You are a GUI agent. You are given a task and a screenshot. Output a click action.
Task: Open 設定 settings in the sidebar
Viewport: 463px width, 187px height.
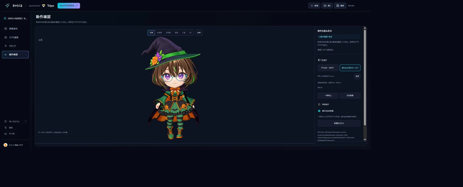15,128
